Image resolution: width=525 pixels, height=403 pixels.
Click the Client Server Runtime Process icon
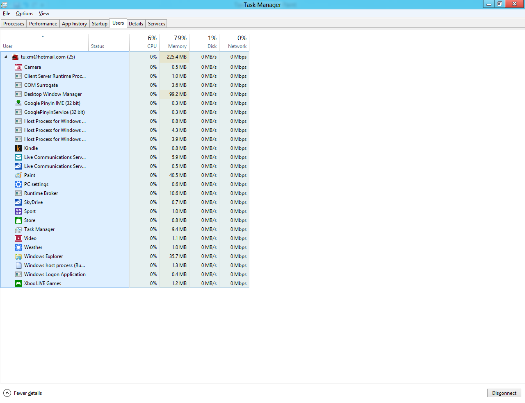pyautogui.click(x=18, y=76)
